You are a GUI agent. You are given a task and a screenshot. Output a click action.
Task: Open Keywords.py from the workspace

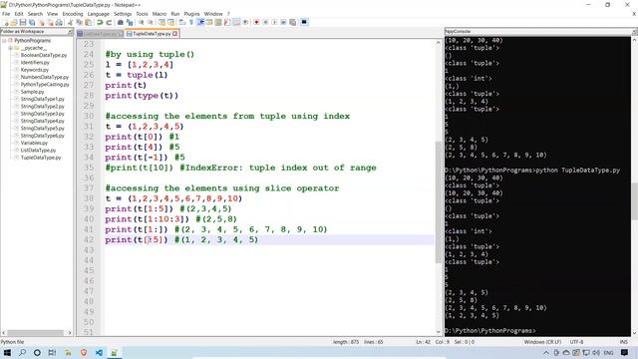(x=34, y=70)
